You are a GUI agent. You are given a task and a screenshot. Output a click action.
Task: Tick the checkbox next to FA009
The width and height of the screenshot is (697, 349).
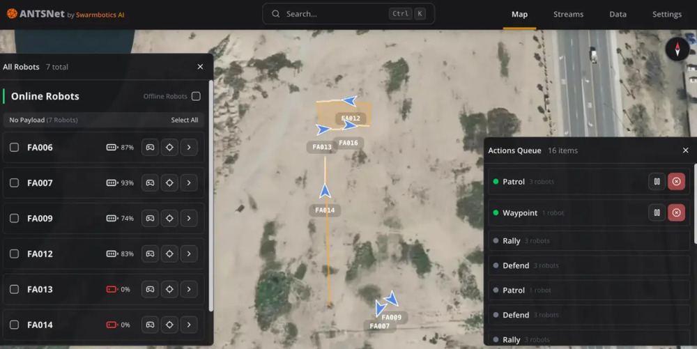click(15, 218)
